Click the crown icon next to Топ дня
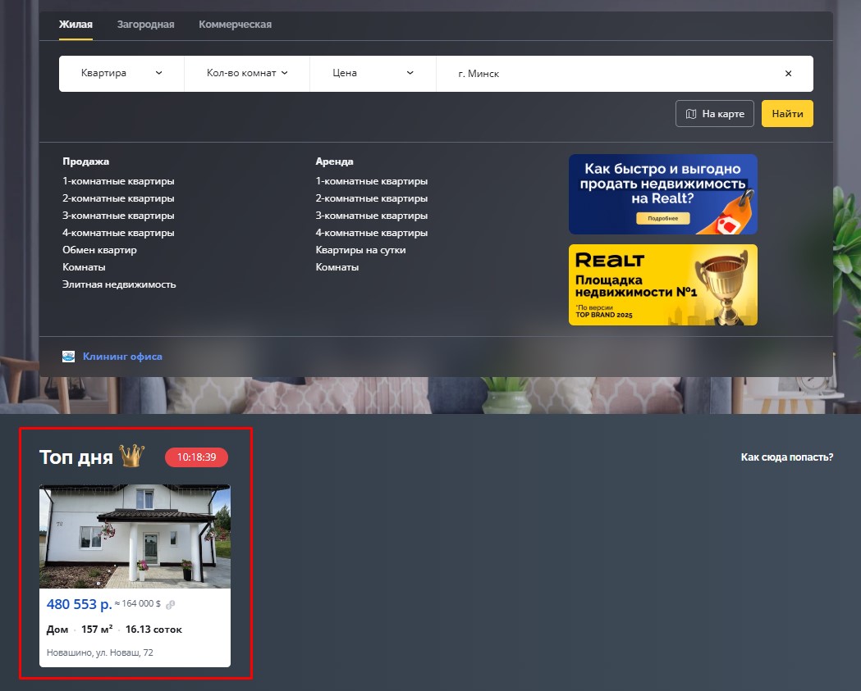Image resolution: width=861 pixels, height=691 pixels. click(131, 456)
